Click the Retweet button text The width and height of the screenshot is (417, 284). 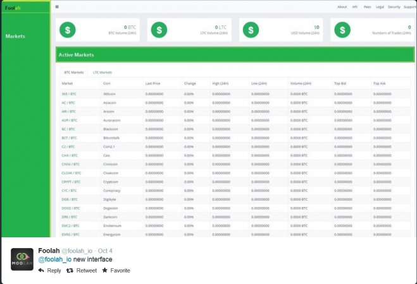(87, 271)
